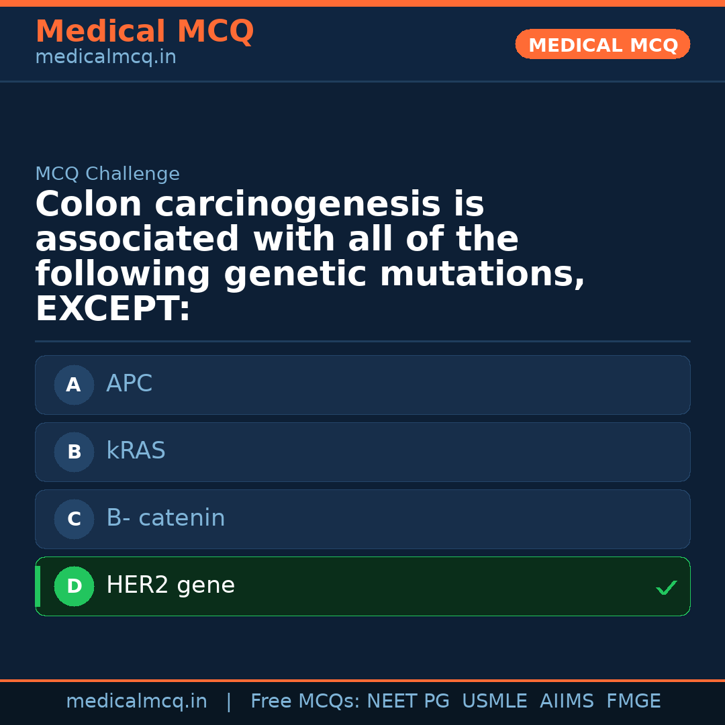725x725 pixels.
Task: Click AIIMS in the footer
Action: point(567,702)
